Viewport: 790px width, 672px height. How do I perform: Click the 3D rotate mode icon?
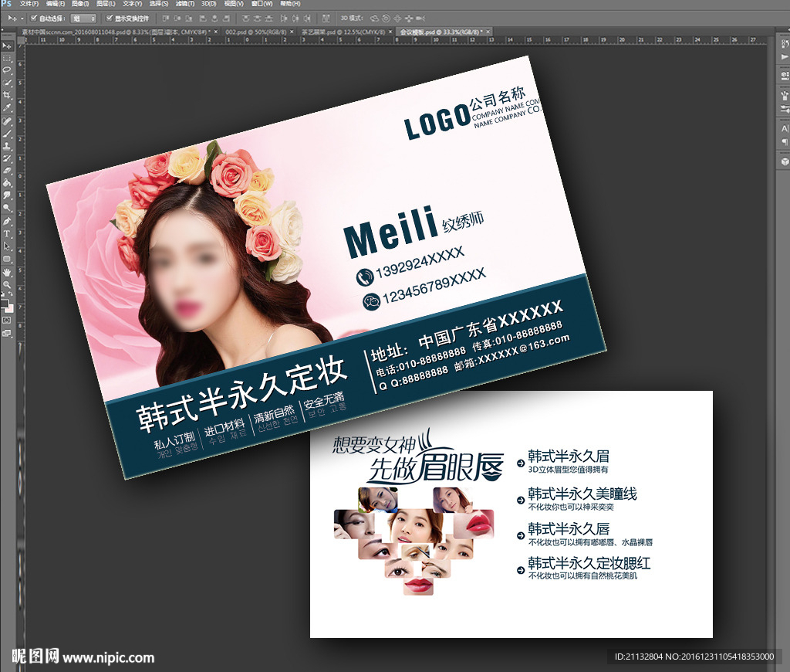(x=374, y=19)
